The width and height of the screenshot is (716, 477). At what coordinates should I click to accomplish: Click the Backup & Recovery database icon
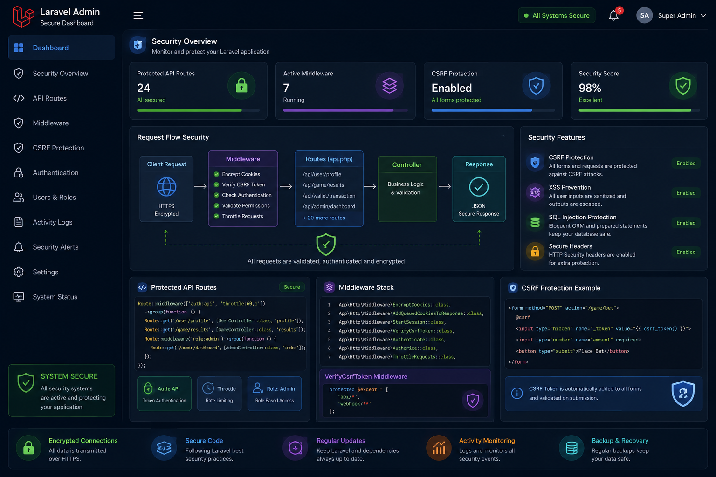(571, 448)
